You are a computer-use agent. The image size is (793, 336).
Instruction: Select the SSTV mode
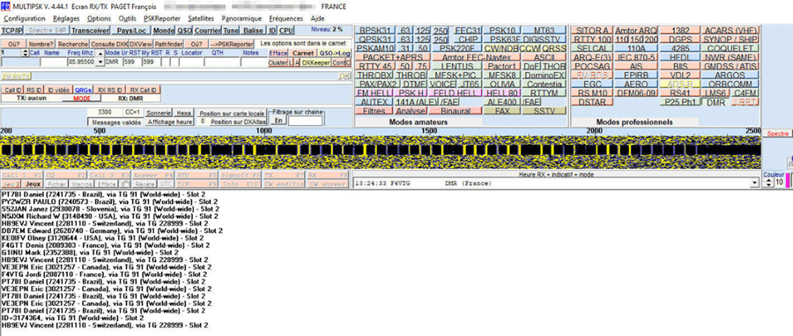[x=545, y=111]
